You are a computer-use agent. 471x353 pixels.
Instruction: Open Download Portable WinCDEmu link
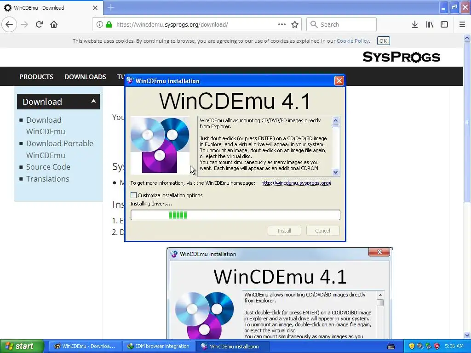click(x=60, y=149)
